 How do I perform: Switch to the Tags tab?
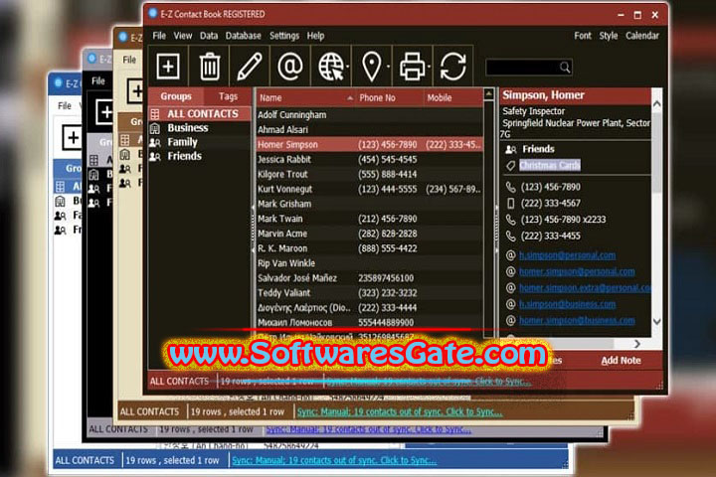click(x=228, y=96)
